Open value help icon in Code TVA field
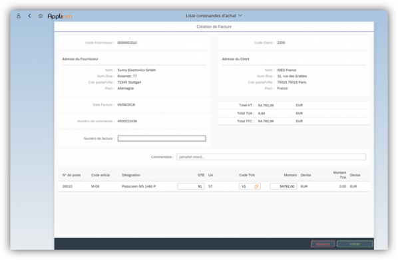 tap(256, 186)
